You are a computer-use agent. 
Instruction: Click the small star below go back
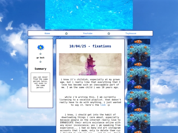tap(41, 62)
